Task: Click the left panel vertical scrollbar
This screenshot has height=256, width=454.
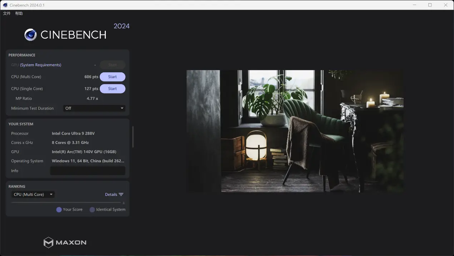Action: (x=133, y=136)
